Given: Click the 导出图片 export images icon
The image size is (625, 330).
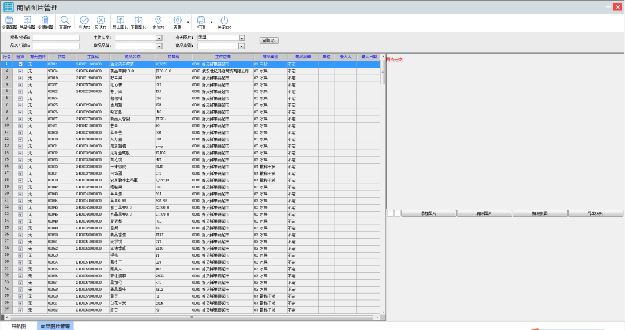Looking at the screenshot, I should [120, 20].
